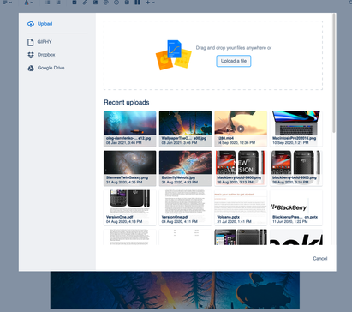
Task: Choose the MacintoshPro202016.png image
Action: click(x=296, y=129)
